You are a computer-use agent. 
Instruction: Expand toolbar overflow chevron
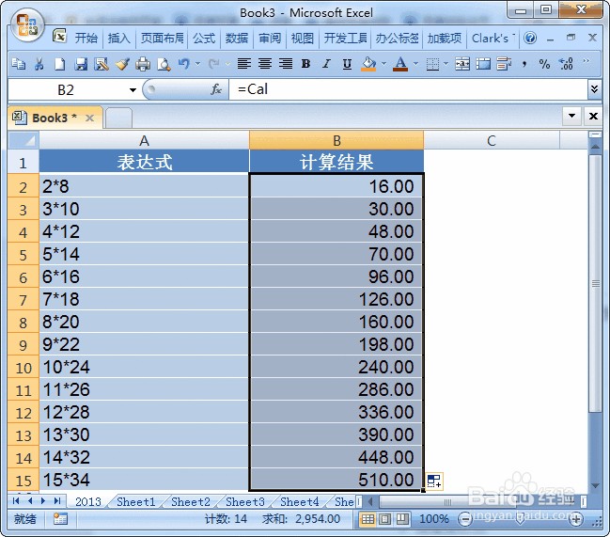(x=587, y=61)
